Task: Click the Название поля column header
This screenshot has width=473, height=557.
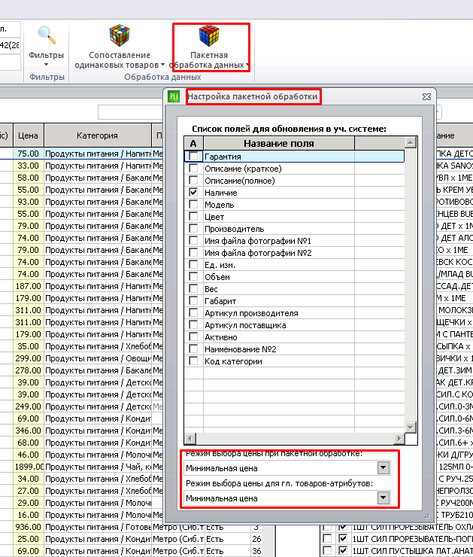Action: coord(279,143)
